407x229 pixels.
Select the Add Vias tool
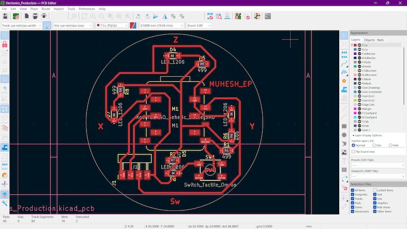344,81
